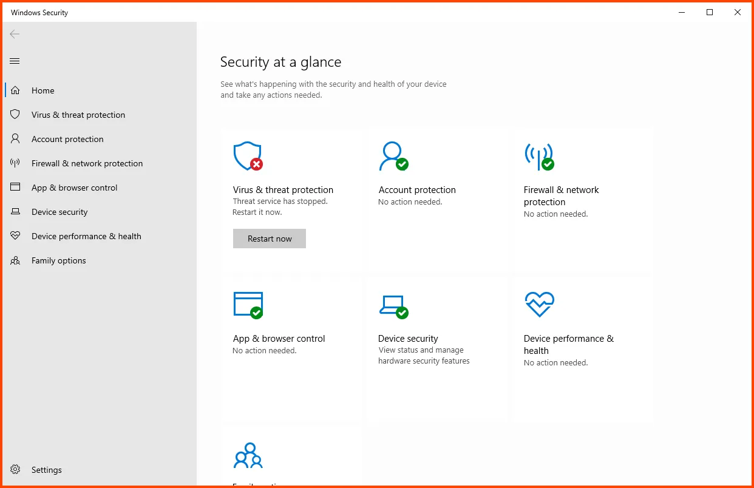Maximize the Windows Security window
This screenshot has height=488, width=754.
pyautogui.click(x=710, y=12)
